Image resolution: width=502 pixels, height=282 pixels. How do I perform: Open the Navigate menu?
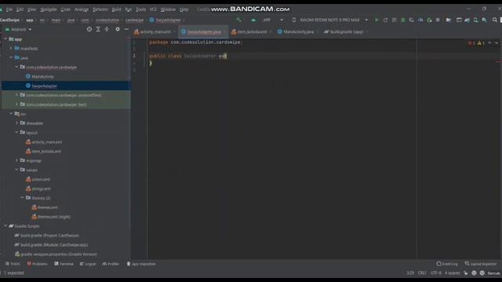click(49, 9)
